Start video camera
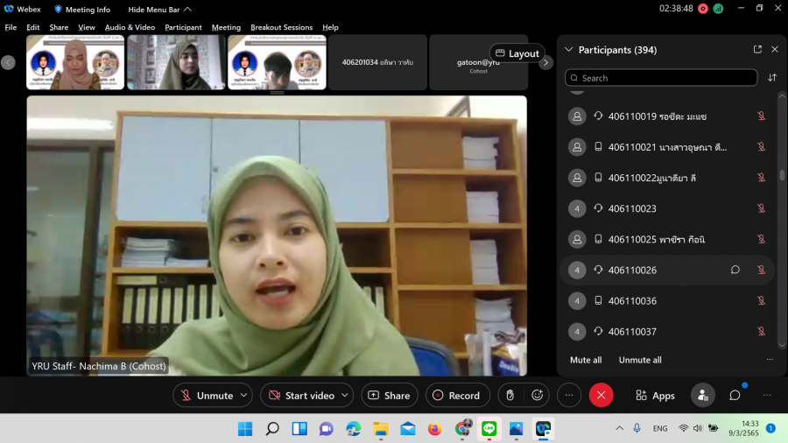Image resolution: width=788 pixels, height=443 pixels. coord(300,395)
